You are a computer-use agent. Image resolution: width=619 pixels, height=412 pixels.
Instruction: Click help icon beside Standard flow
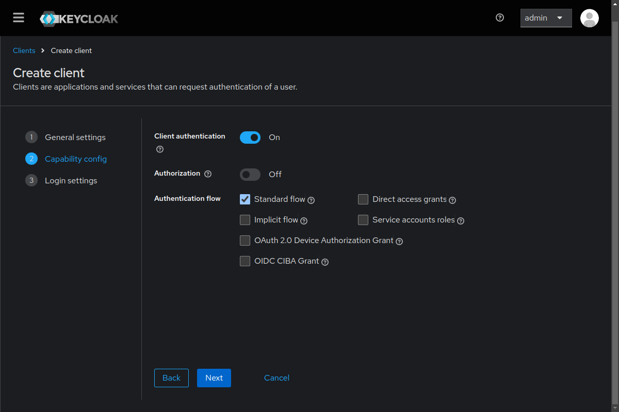pos(311,200)
